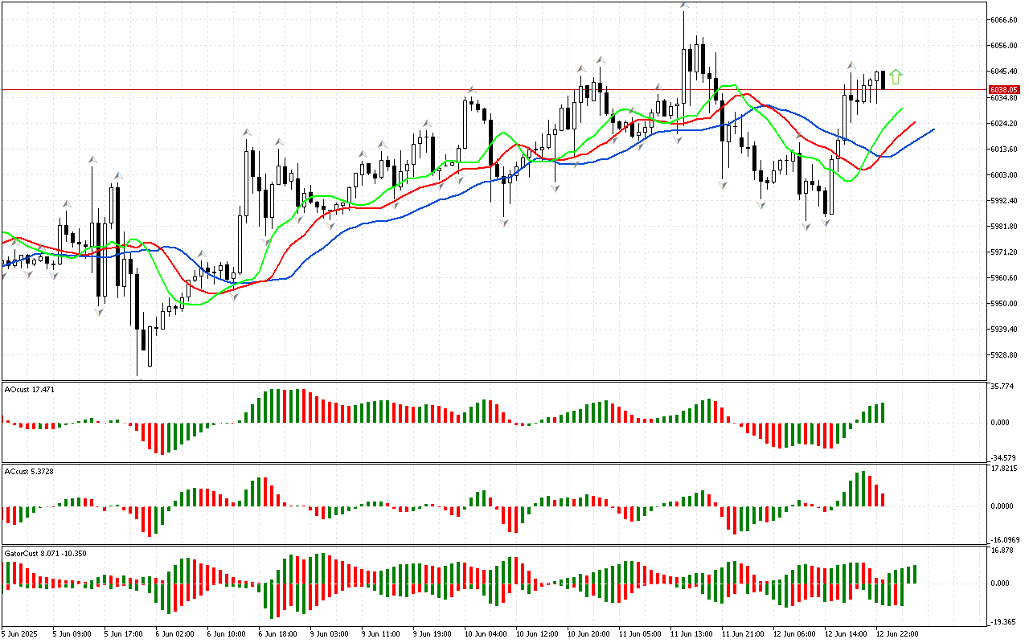
Task: Click the 35.774 AOcust scale value
Action: 1001,387
